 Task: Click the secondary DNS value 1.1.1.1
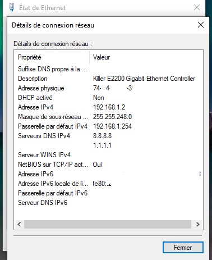coord(102,145)
